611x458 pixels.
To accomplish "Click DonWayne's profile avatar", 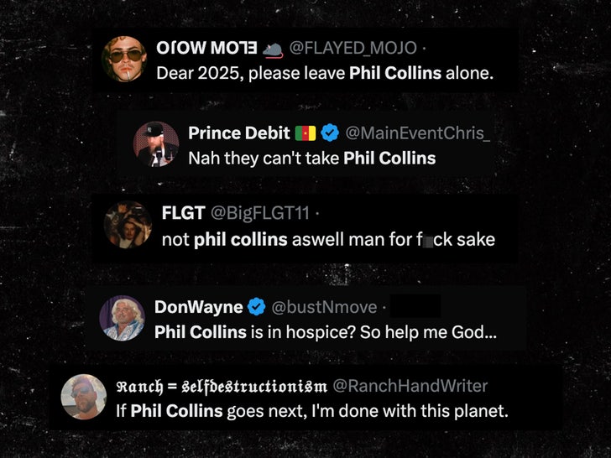I will (x=123, y=318).
